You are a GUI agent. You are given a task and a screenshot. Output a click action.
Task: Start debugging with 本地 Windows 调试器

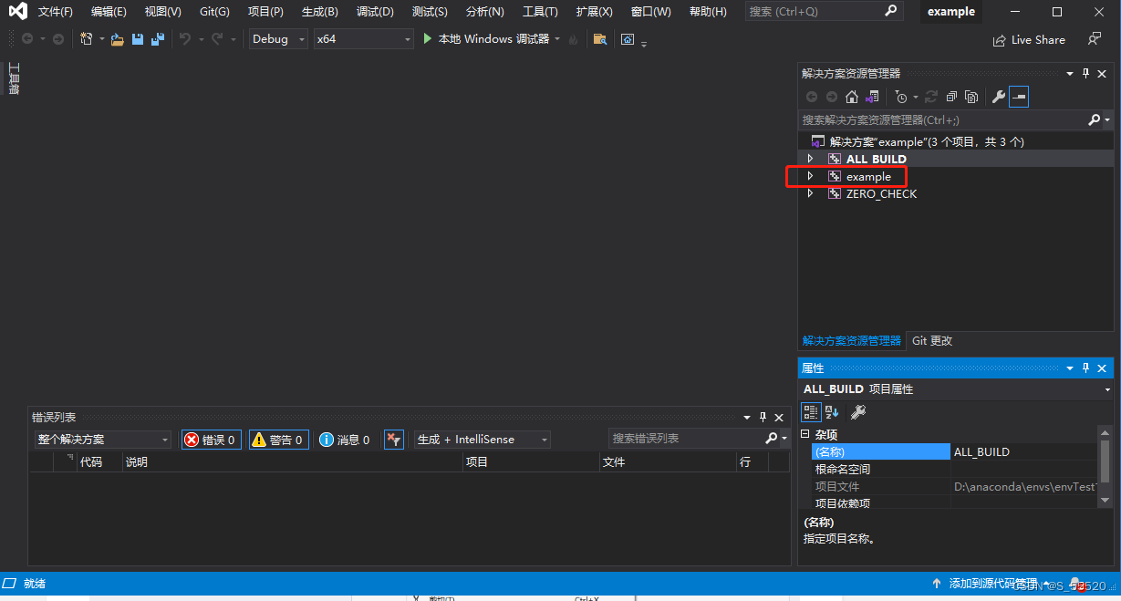(492, 39)
